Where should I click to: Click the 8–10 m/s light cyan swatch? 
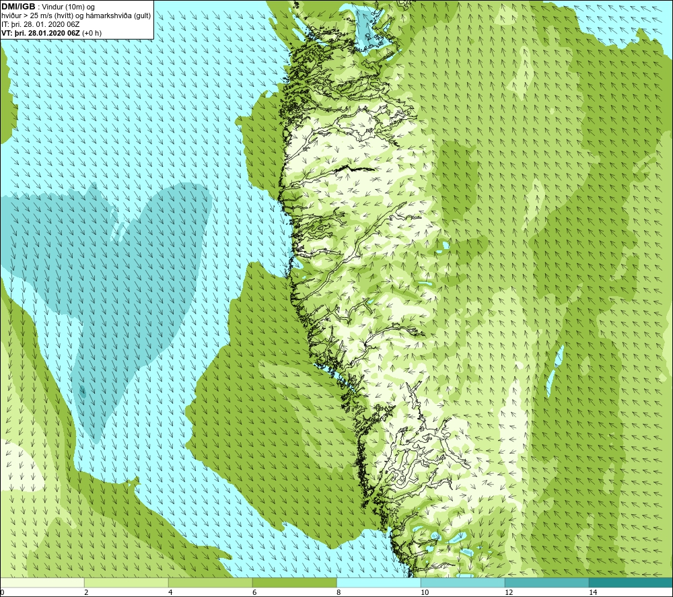tap(378, 582)
